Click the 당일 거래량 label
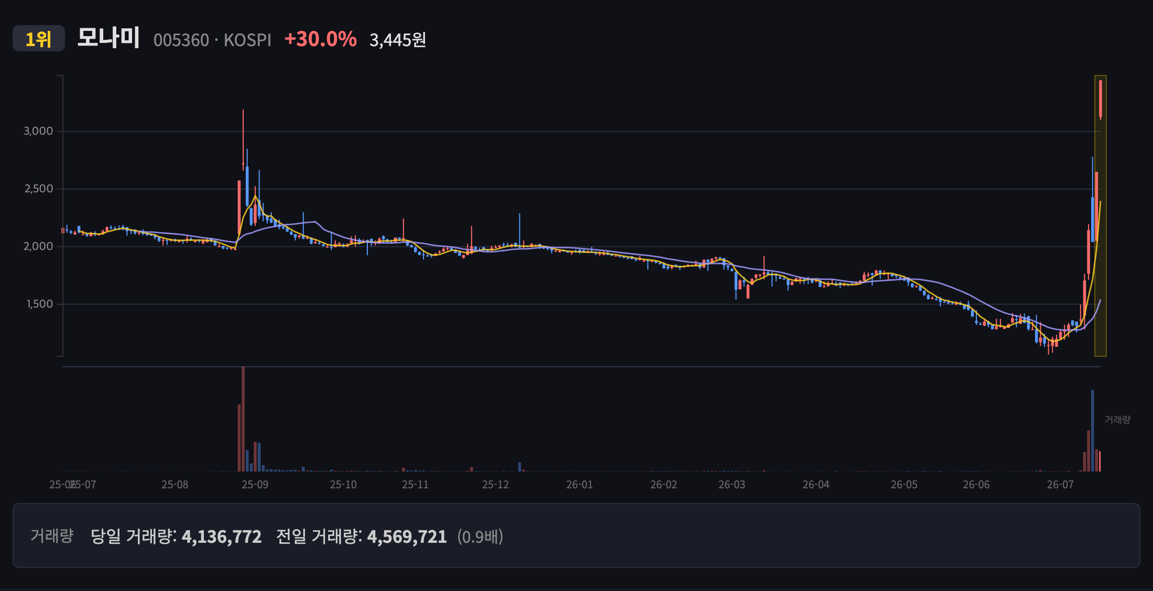This screenshot has width=1153, height=591. pyautogui.click(x=134, y=536)
